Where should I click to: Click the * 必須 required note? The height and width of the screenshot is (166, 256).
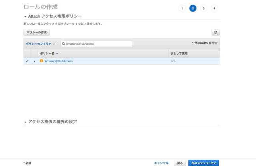pos(27,163)
